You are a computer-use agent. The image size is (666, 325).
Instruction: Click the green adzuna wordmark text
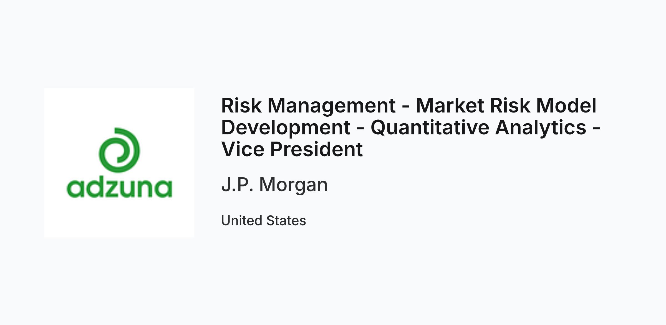click(x=119, y=188)
